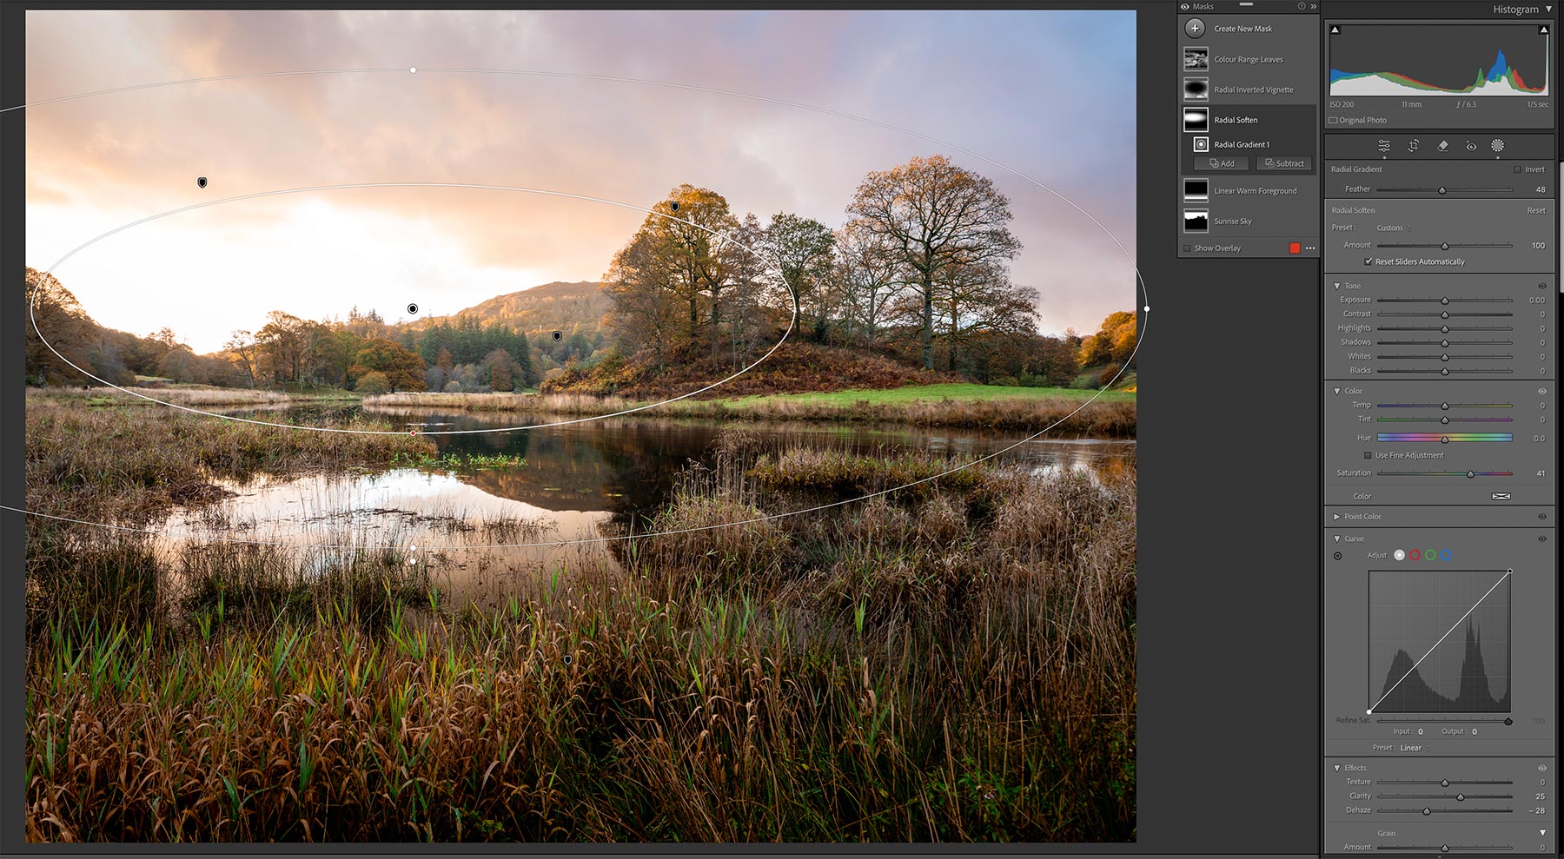1564x859 pixels.
Task: Select the Sunrise Sky mask
Action: (x=1232, y=221)
